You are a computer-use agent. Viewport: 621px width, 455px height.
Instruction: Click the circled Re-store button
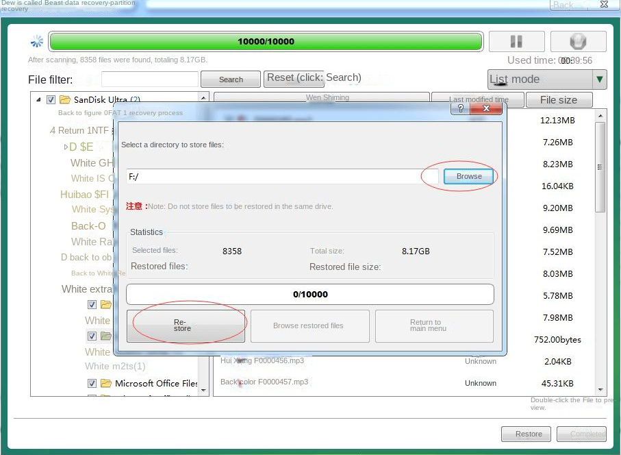(x=186, y=325)
